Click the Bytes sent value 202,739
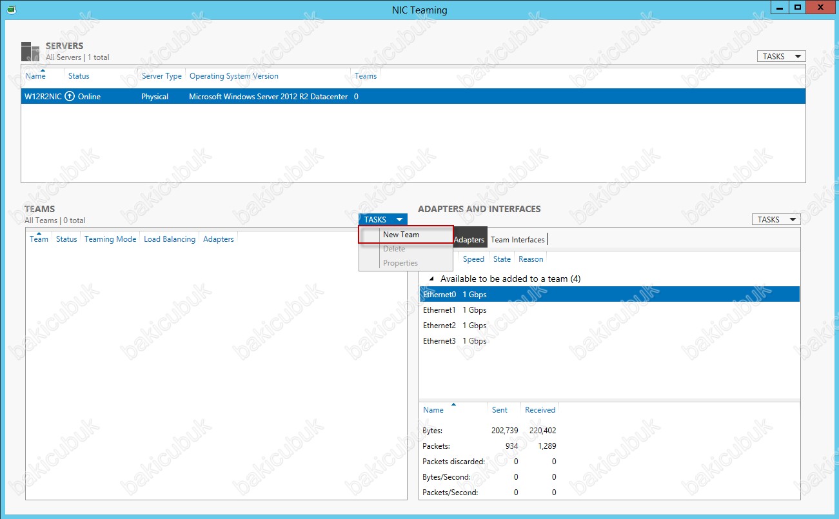The width and height of the screenshot is (839, 519). coord(504,431)
